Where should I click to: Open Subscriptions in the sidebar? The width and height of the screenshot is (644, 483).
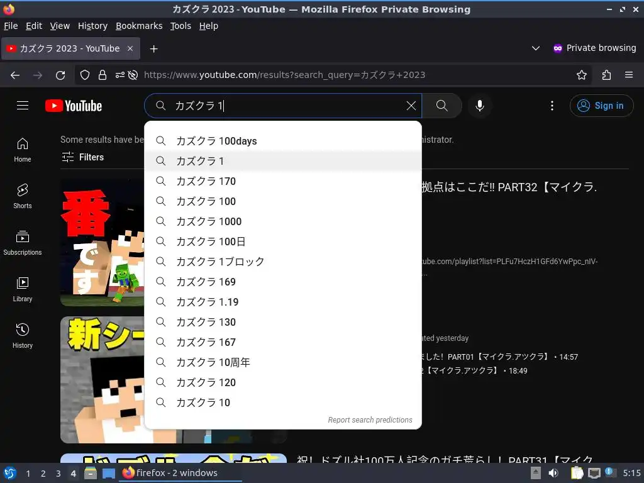[22, 243]
